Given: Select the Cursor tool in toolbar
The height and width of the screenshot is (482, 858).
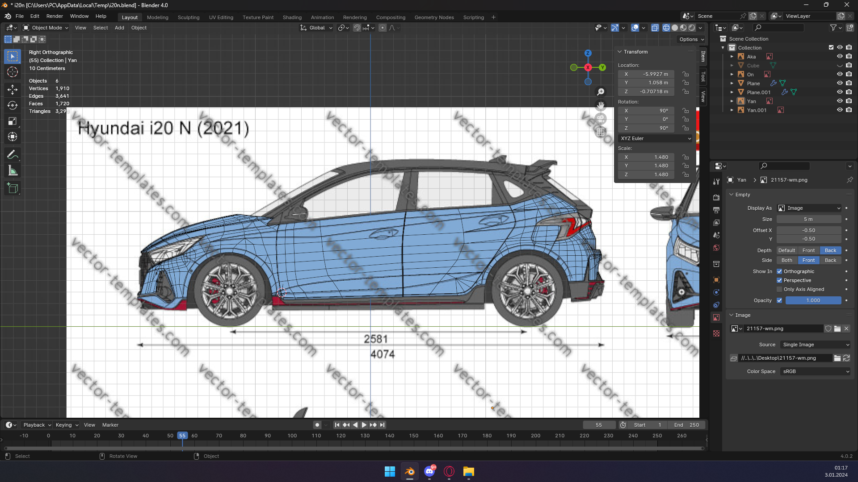Looking at the screenshot, I should [13, 72].
